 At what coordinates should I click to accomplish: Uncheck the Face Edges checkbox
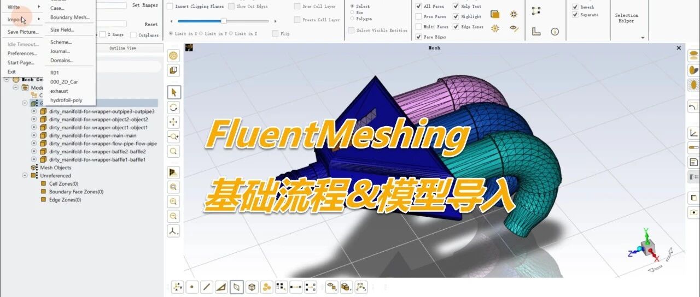(419, 37)
